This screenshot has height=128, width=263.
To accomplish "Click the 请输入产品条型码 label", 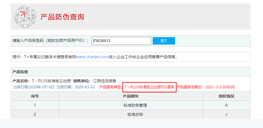I will click(50, 41).
